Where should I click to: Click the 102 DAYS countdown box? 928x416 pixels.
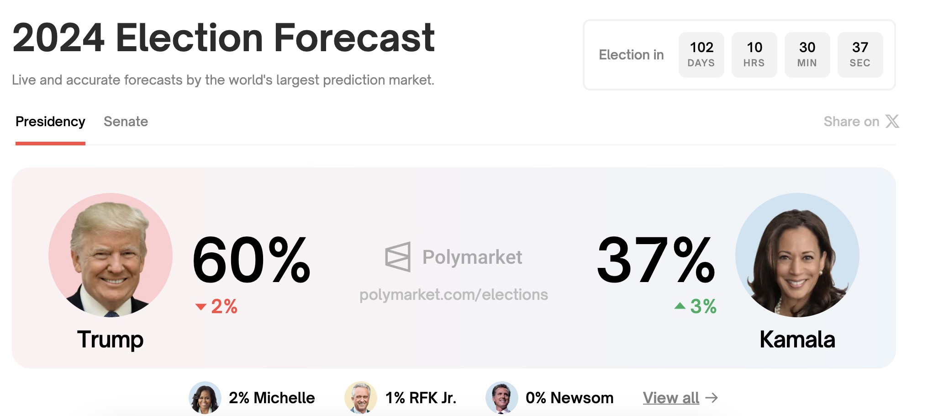click(x=701, y=54)
